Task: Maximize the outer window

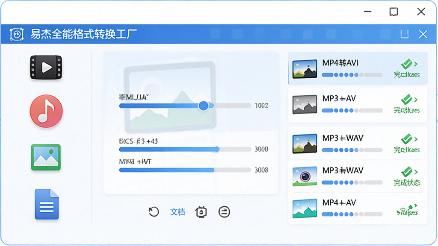Action: (x=394, y=12)
